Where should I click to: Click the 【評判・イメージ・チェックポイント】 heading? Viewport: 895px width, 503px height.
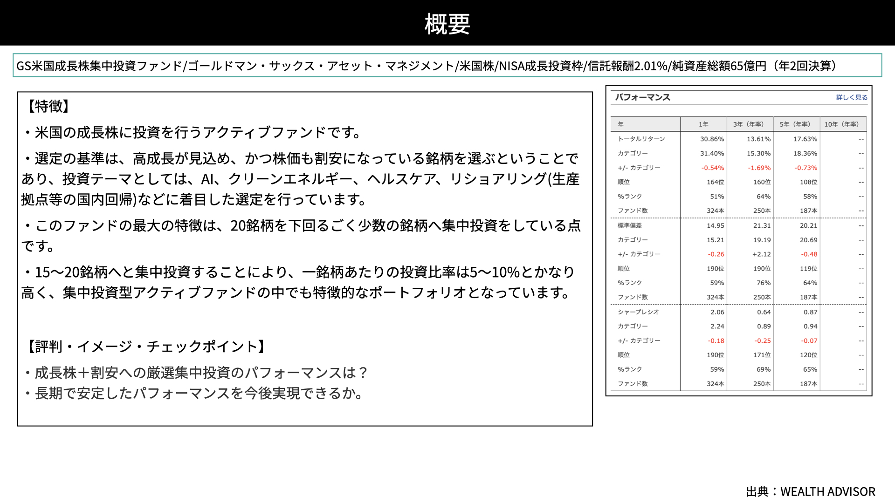147,347
